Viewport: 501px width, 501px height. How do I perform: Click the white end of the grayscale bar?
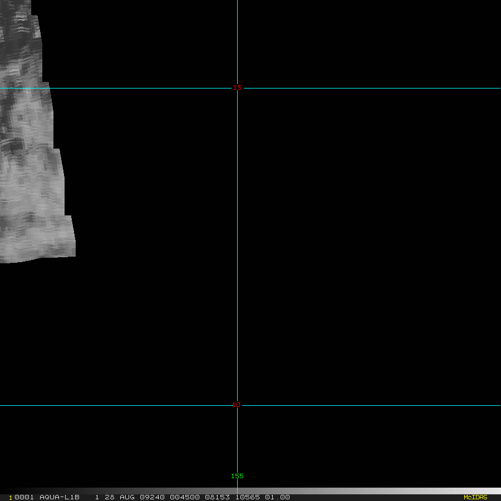point(495,491)
